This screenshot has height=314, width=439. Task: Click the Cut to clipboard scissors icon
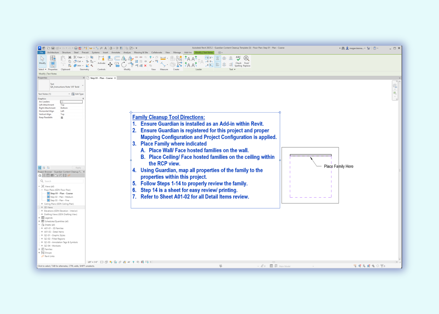(70, 57)
